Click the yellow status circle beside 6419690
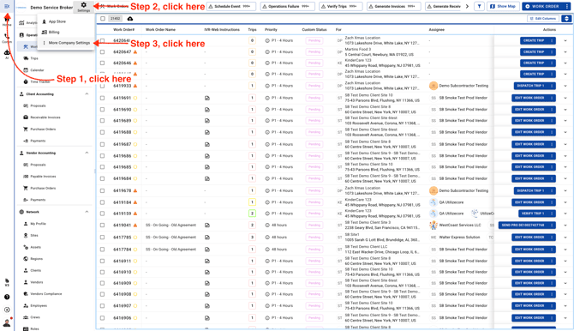The width and height of the screenshot is (574, 331). click(x=135, y=110)
